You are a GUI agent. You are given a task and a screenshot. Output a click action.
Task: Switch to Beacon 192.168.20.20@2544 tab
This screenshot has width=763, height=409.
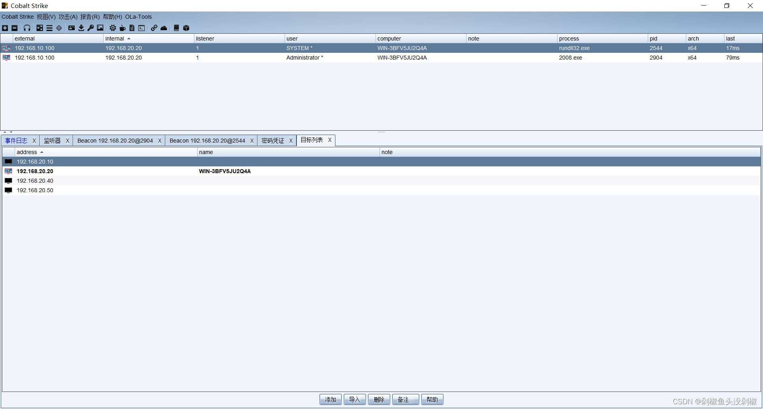coord(207,141)
